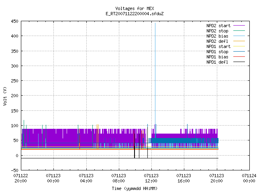Click the 'NPD1 bias' legend label
Screen dimensions: 257x192
[x=217, y=57]
